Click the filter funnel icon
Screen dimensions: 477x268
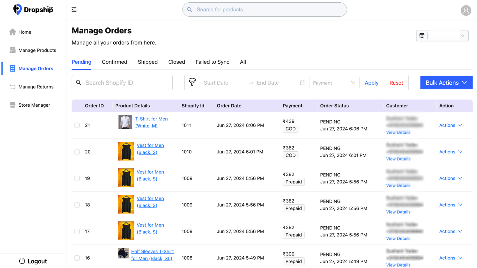[192, 82]
